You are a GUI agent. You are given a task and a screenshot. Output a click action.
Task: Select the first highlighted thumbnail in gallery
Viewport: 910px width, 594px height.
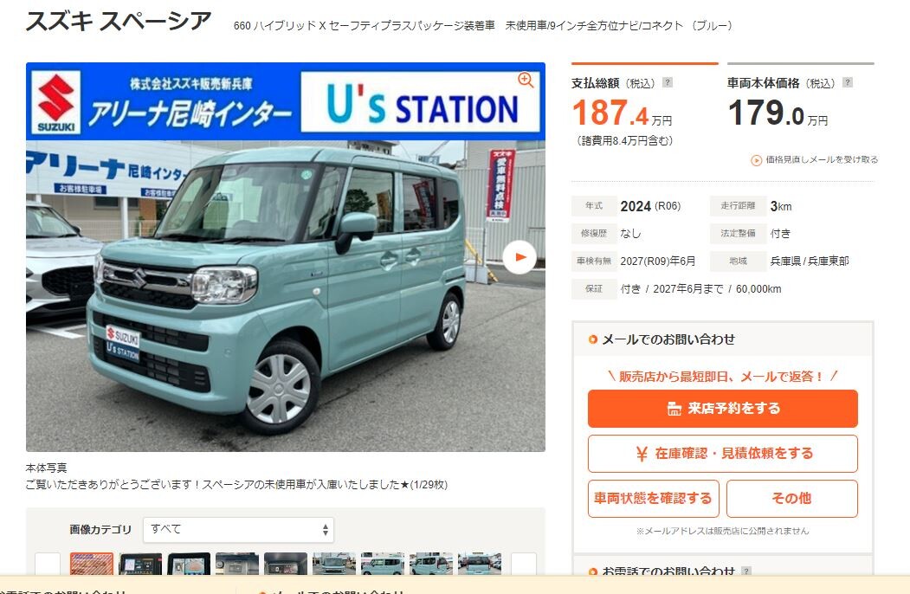(92, 564)
